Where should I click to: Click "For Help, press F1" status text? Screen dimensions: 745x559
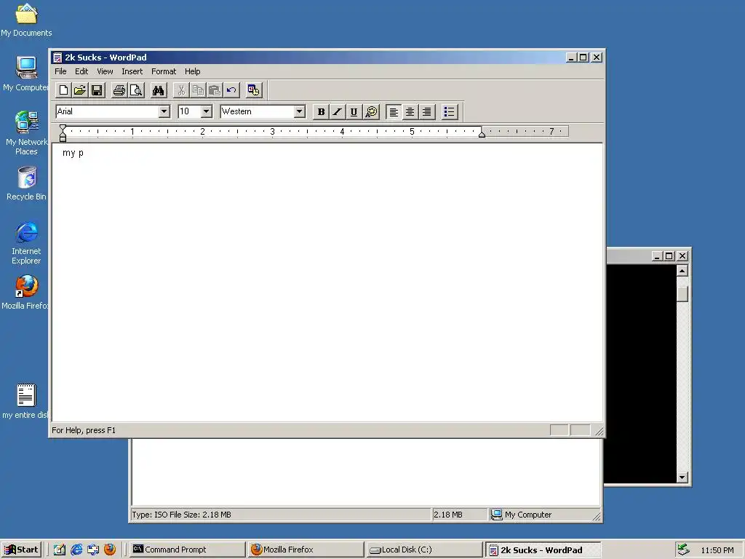pos(84,430)
